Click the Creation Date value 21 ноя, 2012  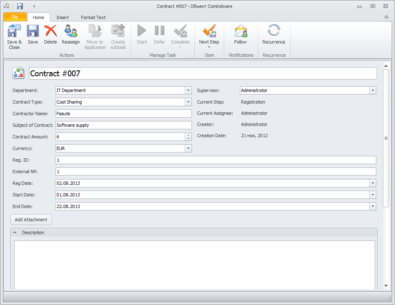[254, 136]
